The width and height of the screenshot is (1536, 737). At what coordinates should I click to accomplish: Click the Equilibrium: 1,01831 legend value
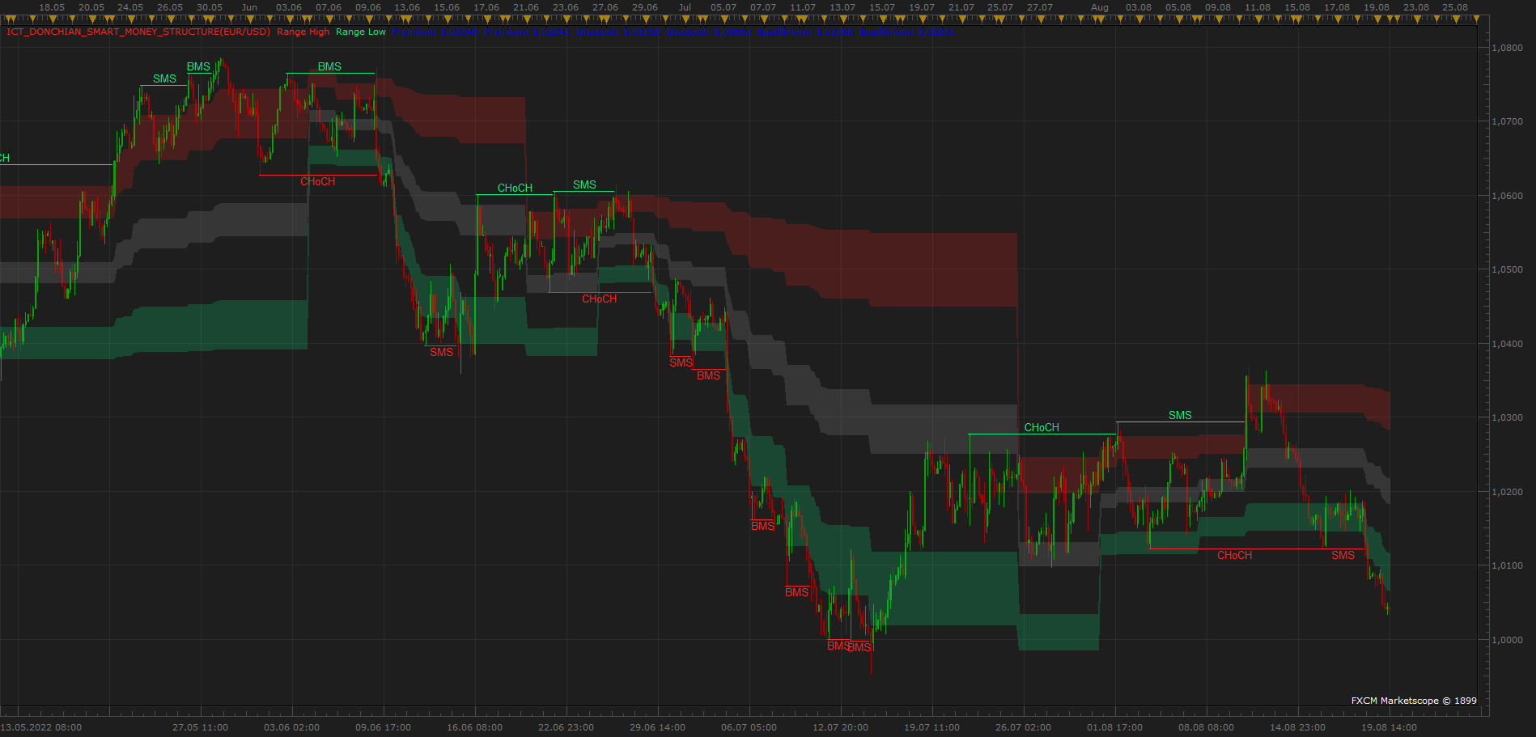(x=907, y=32)
